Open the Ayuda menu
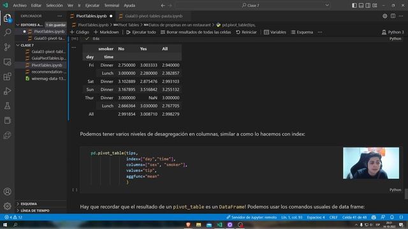This screenshot has height=229, width=408. 129,6
